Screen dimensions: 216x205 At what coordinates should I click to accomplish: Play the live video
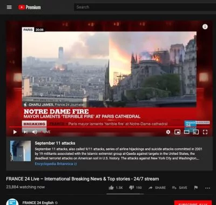point(15,132)
